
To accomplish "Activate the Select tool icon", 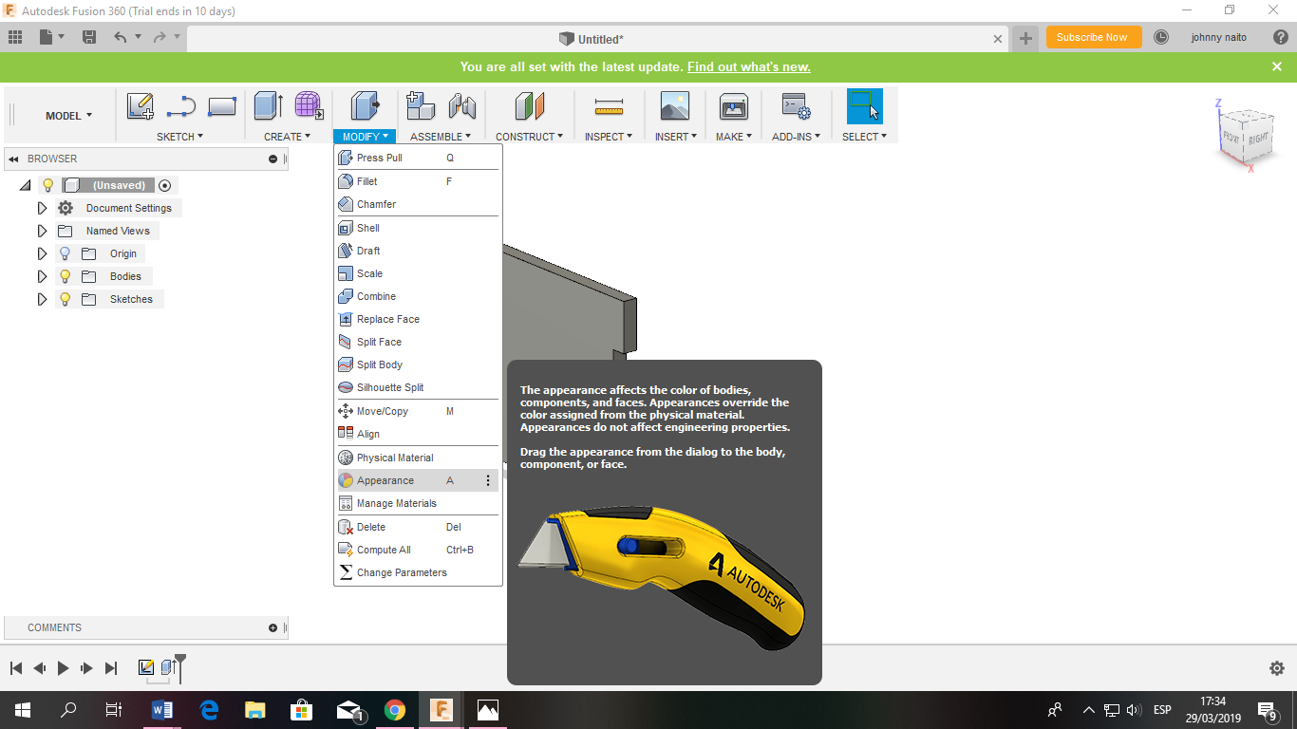I will pos(864,105).
